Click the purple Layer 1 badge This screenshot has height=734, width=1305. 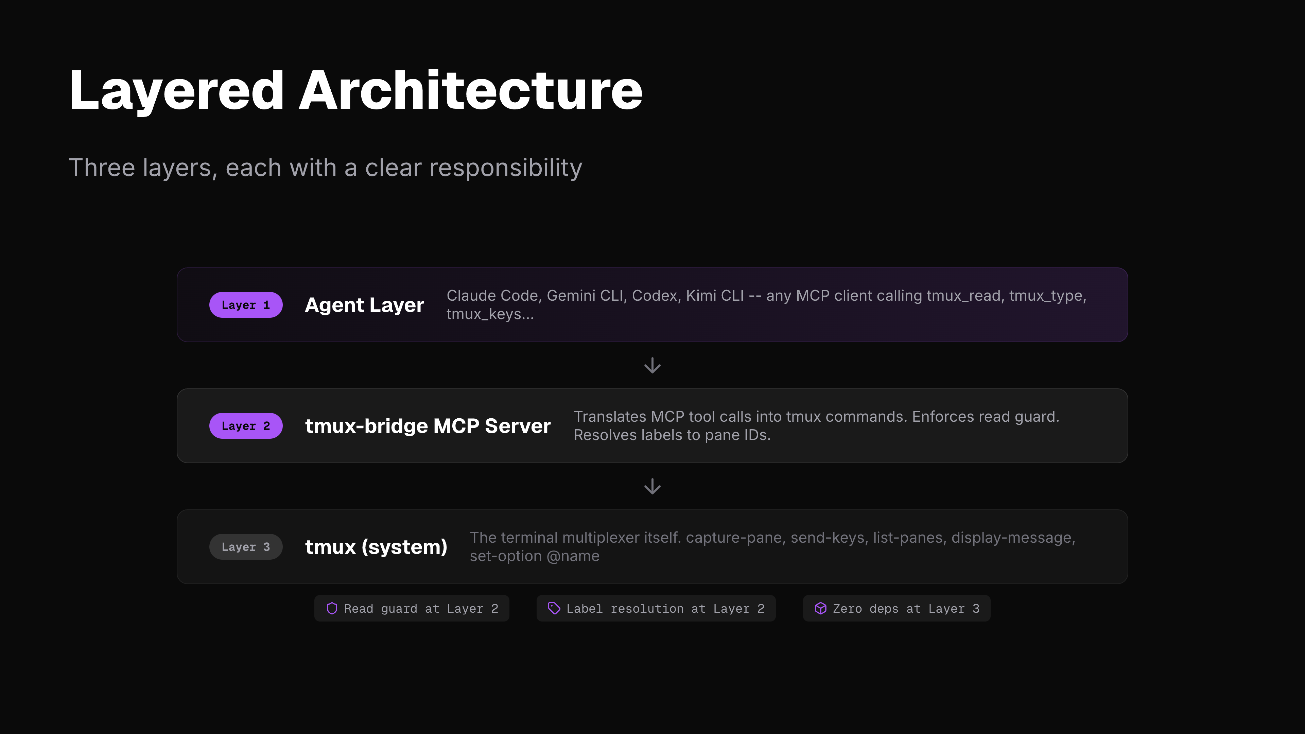point(246,305)
